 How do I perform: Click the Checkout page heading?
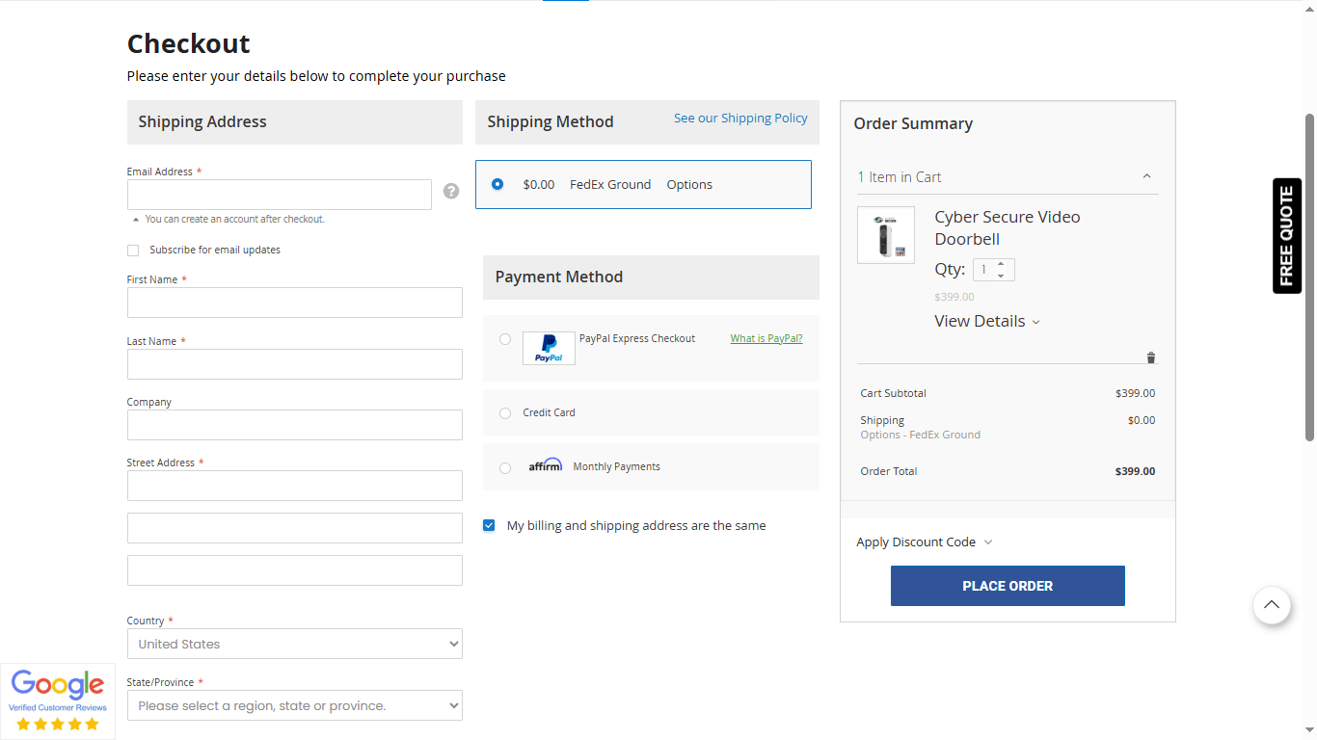pos(189,43)
